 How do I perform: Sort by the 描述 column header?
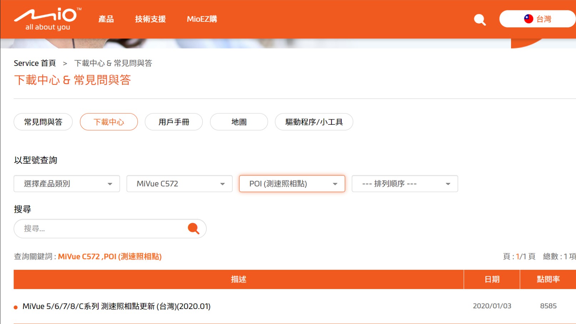coord(238,279)
